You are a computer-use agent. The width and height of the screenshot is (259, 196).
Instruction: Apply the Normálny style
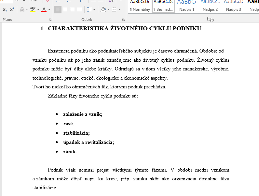pyautogui.click(x=140, y=6)
